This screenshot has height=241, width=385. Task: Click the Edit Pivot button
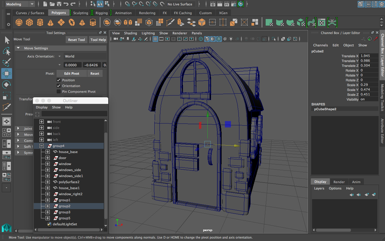tap(72, 74)
